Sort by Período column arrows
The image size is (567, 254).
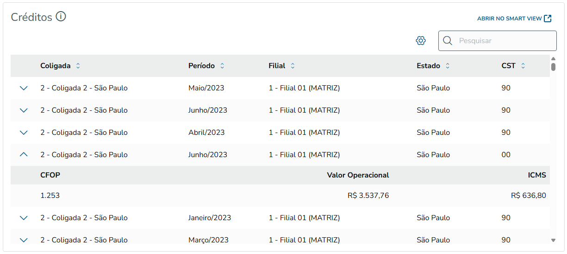[x=222, y=66]
